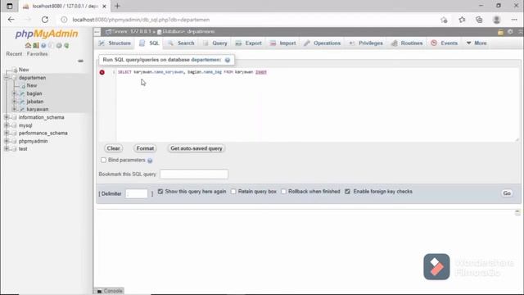
Task: Uncheck Enable foreign key checks
Action: 347,192
